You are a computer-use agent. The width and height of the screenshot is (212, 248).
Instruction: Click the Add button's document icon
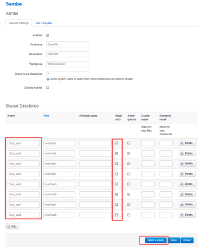pyautogui.click(x=9, y=226)
